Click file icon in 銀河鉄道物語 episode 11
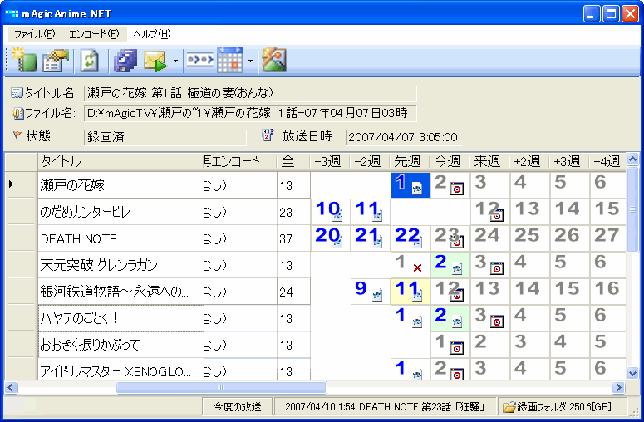The width and height of the screenshot is (644, 422). click(417, 295)
